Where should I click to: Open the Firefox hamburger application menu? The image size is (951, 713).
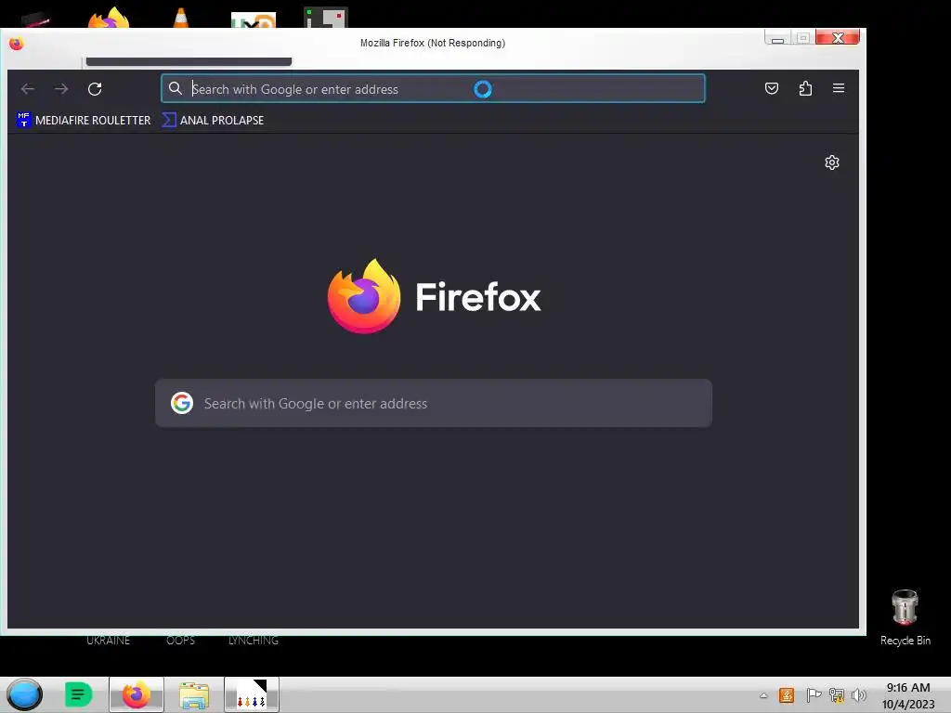coord(839,88)
